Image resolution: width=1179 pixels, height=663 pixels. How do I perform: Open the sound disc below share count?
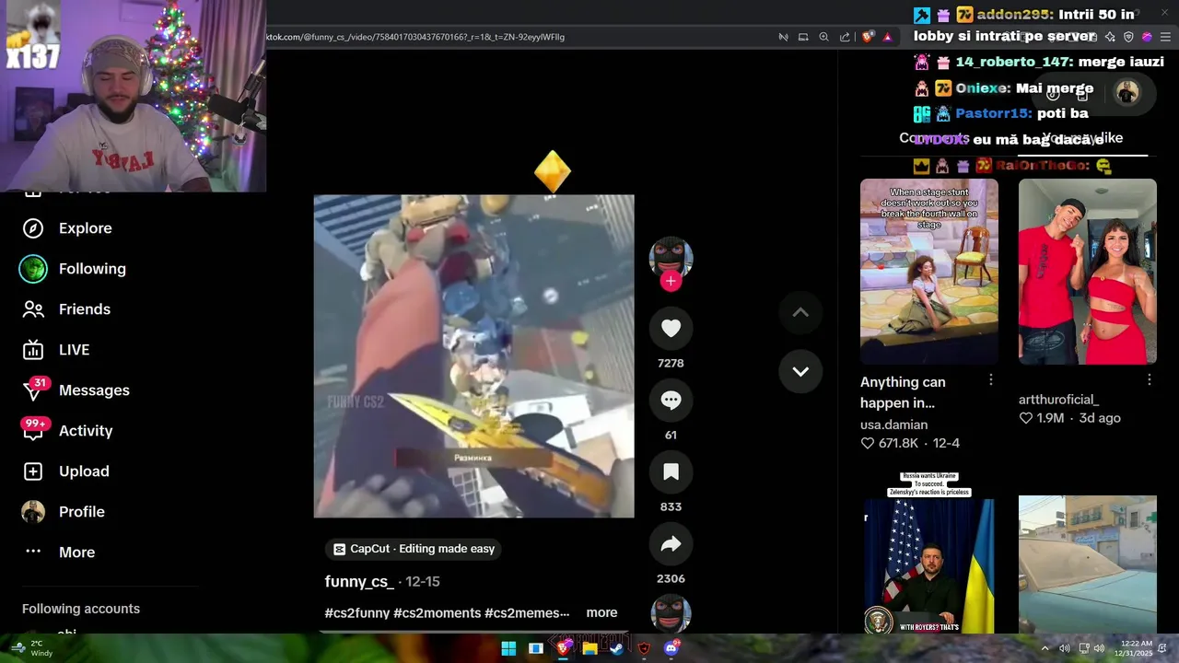(x=671, y=613)
